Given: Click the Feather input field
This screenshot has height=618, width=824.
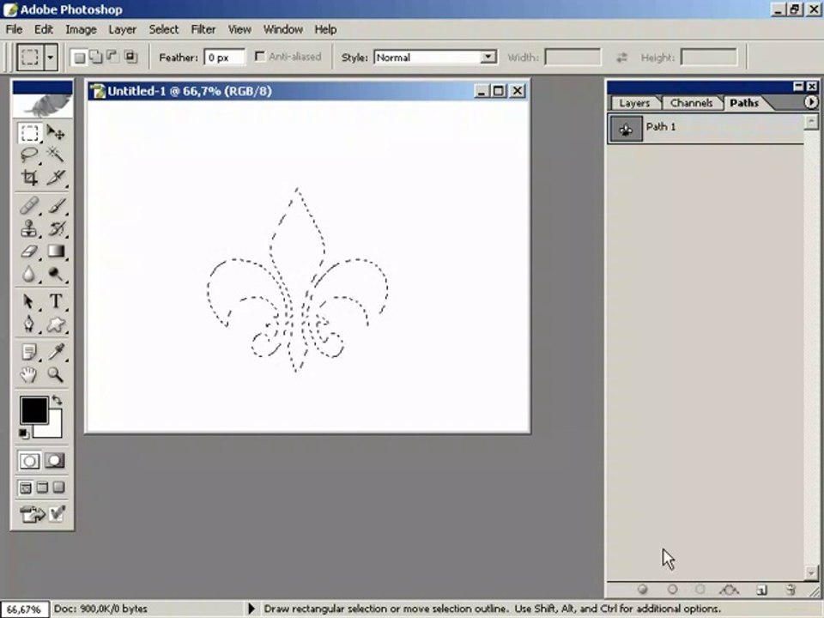Looking at the screenshot, I should [224, 58].
